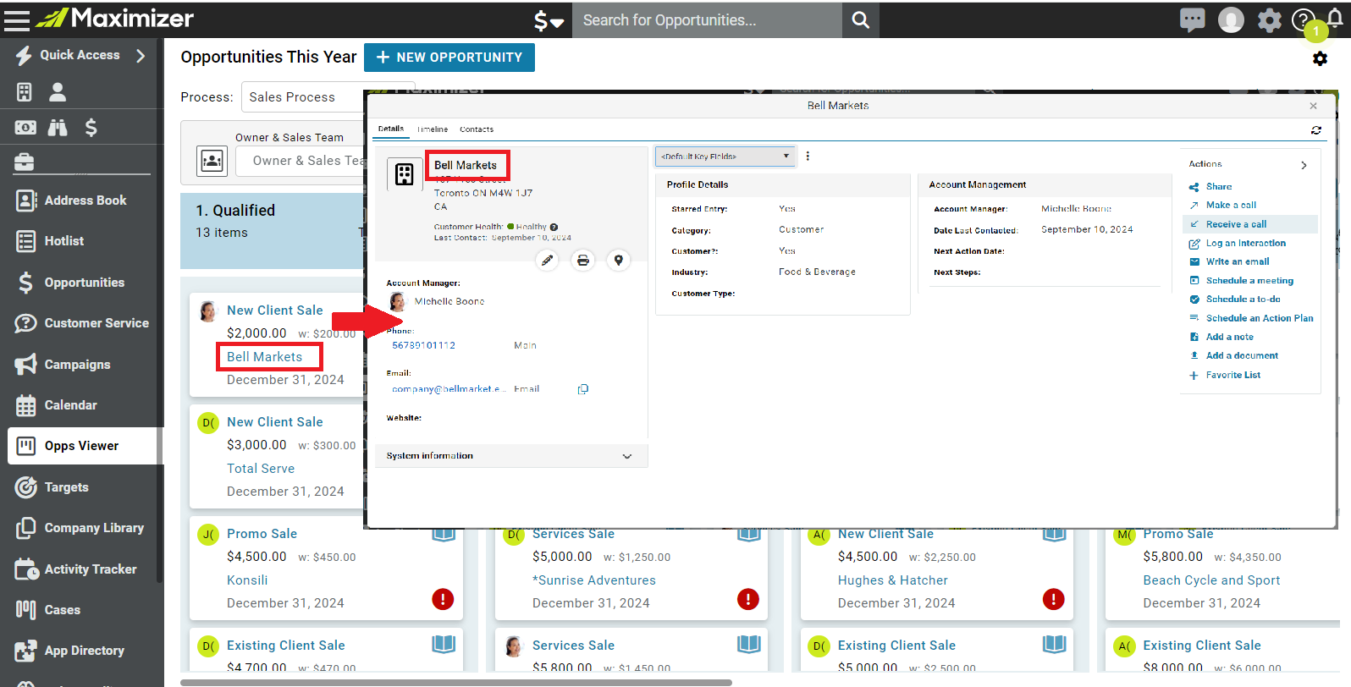Image resolution: width=1351 pixels, height=687 pixels.
Task: Switch to the Contacts tab
Action: coord(477,129)
